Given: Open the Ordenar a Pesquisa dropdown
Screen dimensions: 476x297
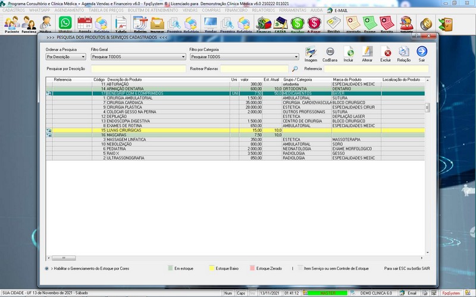Looking at the screenshot, I should pos(66,56).
